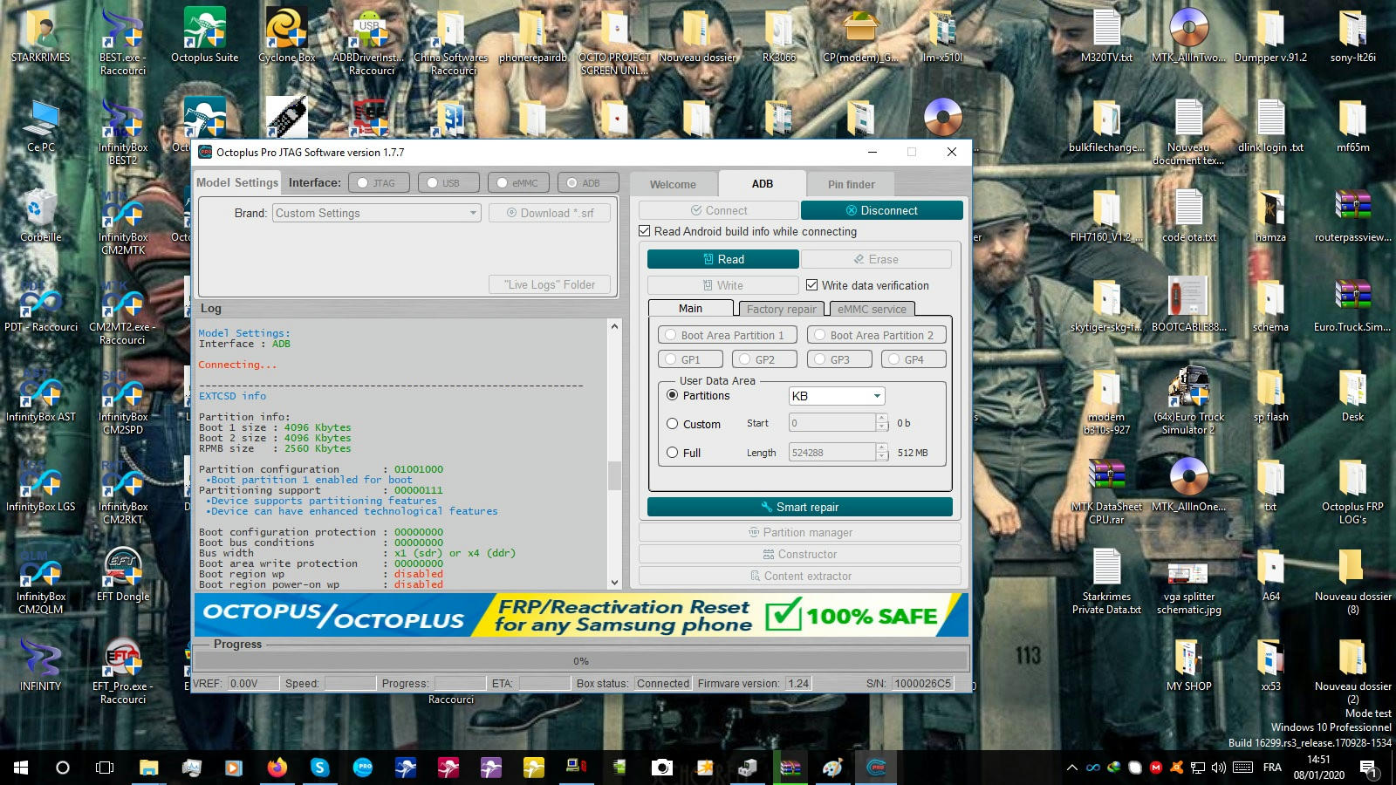Click the Disconnect button

tap(881, 210)
